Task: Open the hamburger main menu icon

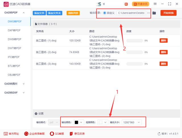Action: point(155,4)
